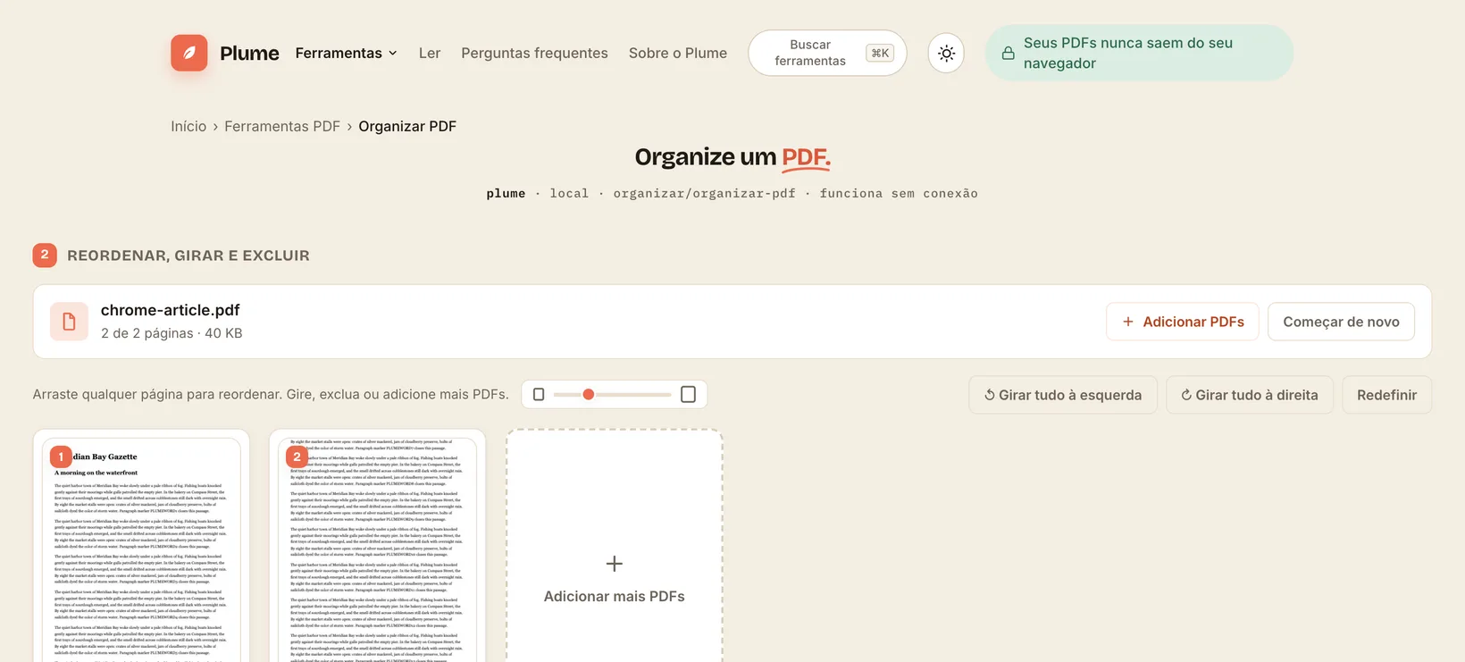This screenshot has width=1465, height=662.
Task: Click the chrome-article.pdf file name
Action: [170, 310]
